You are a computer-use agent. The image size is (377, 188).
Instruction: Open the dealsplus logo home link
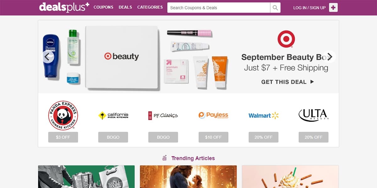[x=64, y=8]
